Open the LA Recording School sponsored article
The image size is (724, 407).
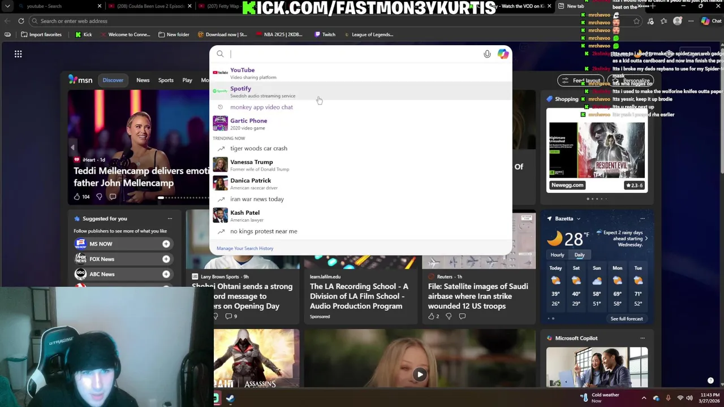point(359,296)
